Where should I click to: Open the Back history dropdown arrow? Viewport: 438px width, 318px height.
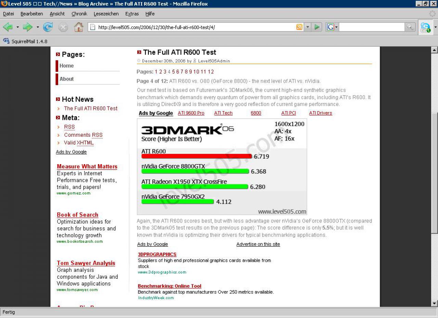point(17,27)
